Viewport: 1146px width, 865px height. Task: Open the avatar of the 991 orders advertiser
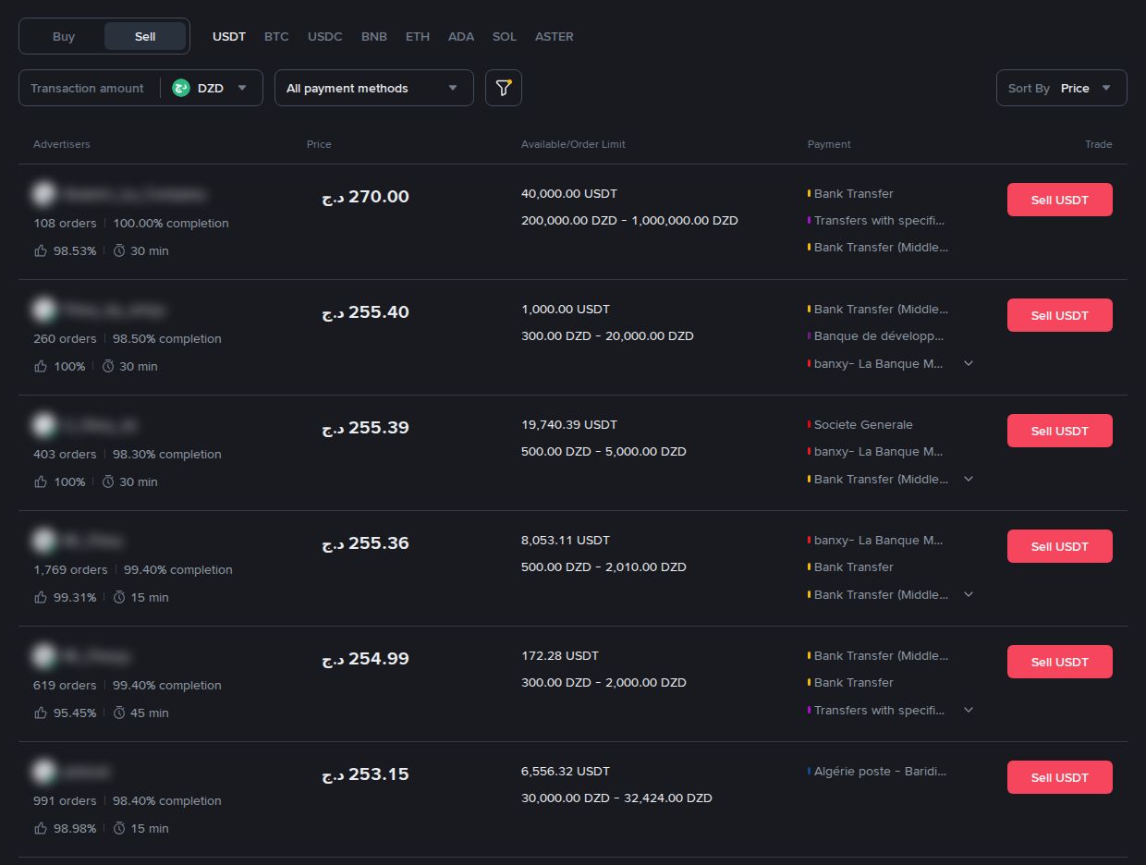pos(43,772)
